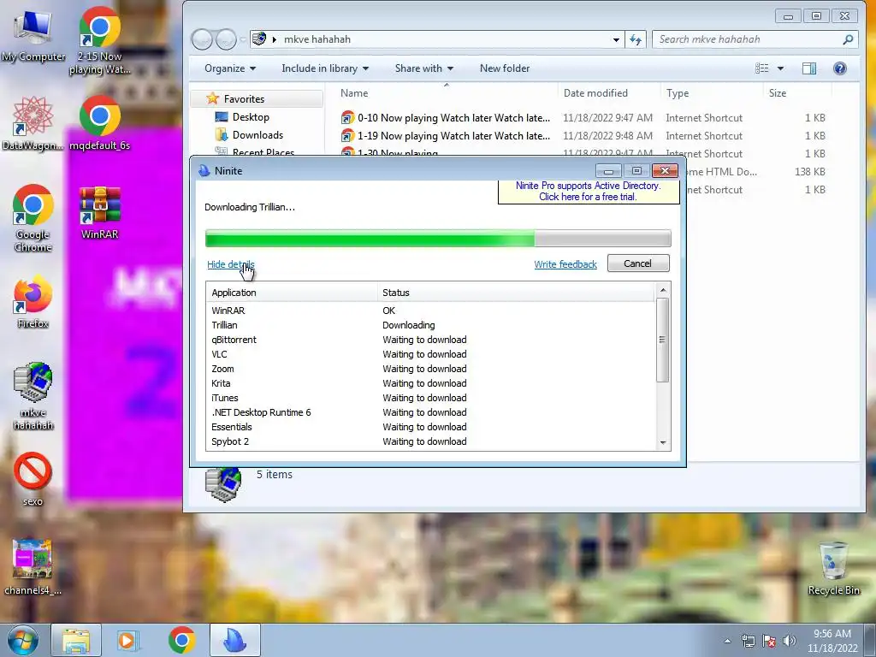Cancel the Ninite installation

[x=638, y=263]
